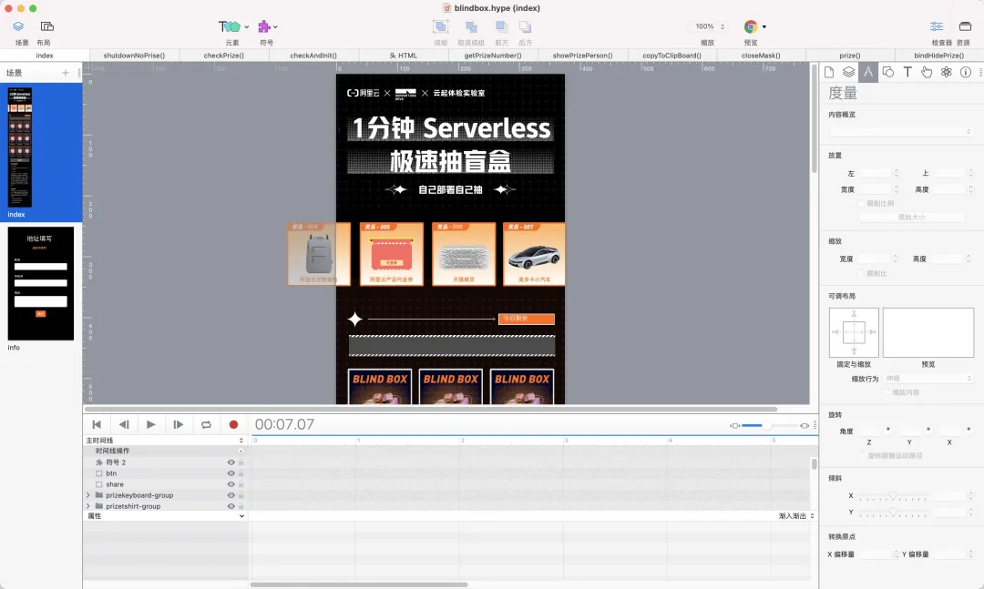984x589 pixels.
Task: Step one frame forward
Action: coord(179,424)
